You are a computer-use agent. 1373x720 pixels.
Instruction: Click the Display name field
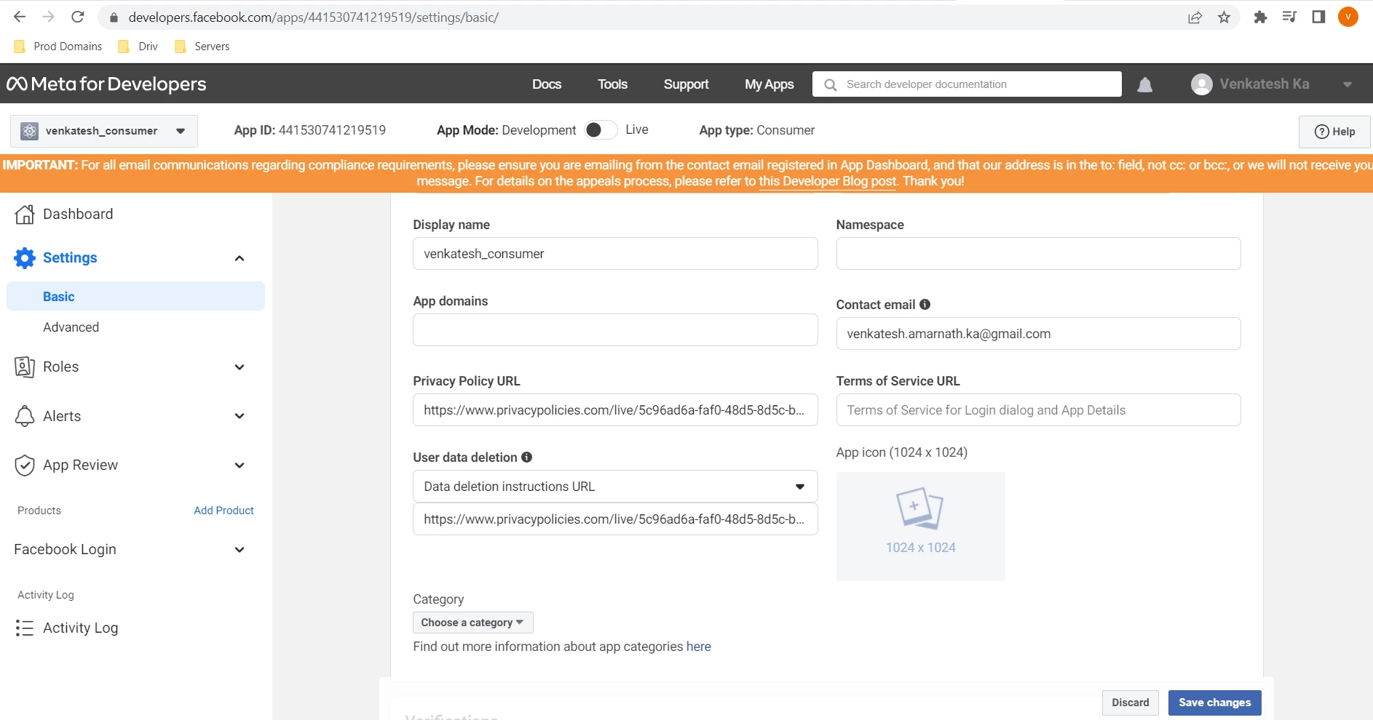pyautogui.click(x=615, y=254)
